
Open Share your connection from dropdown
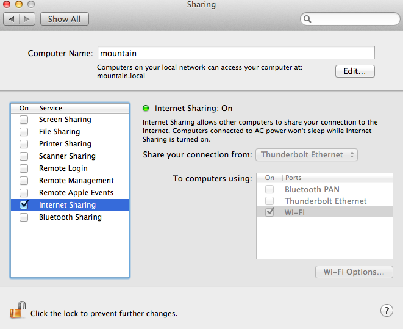pos(306,154)
